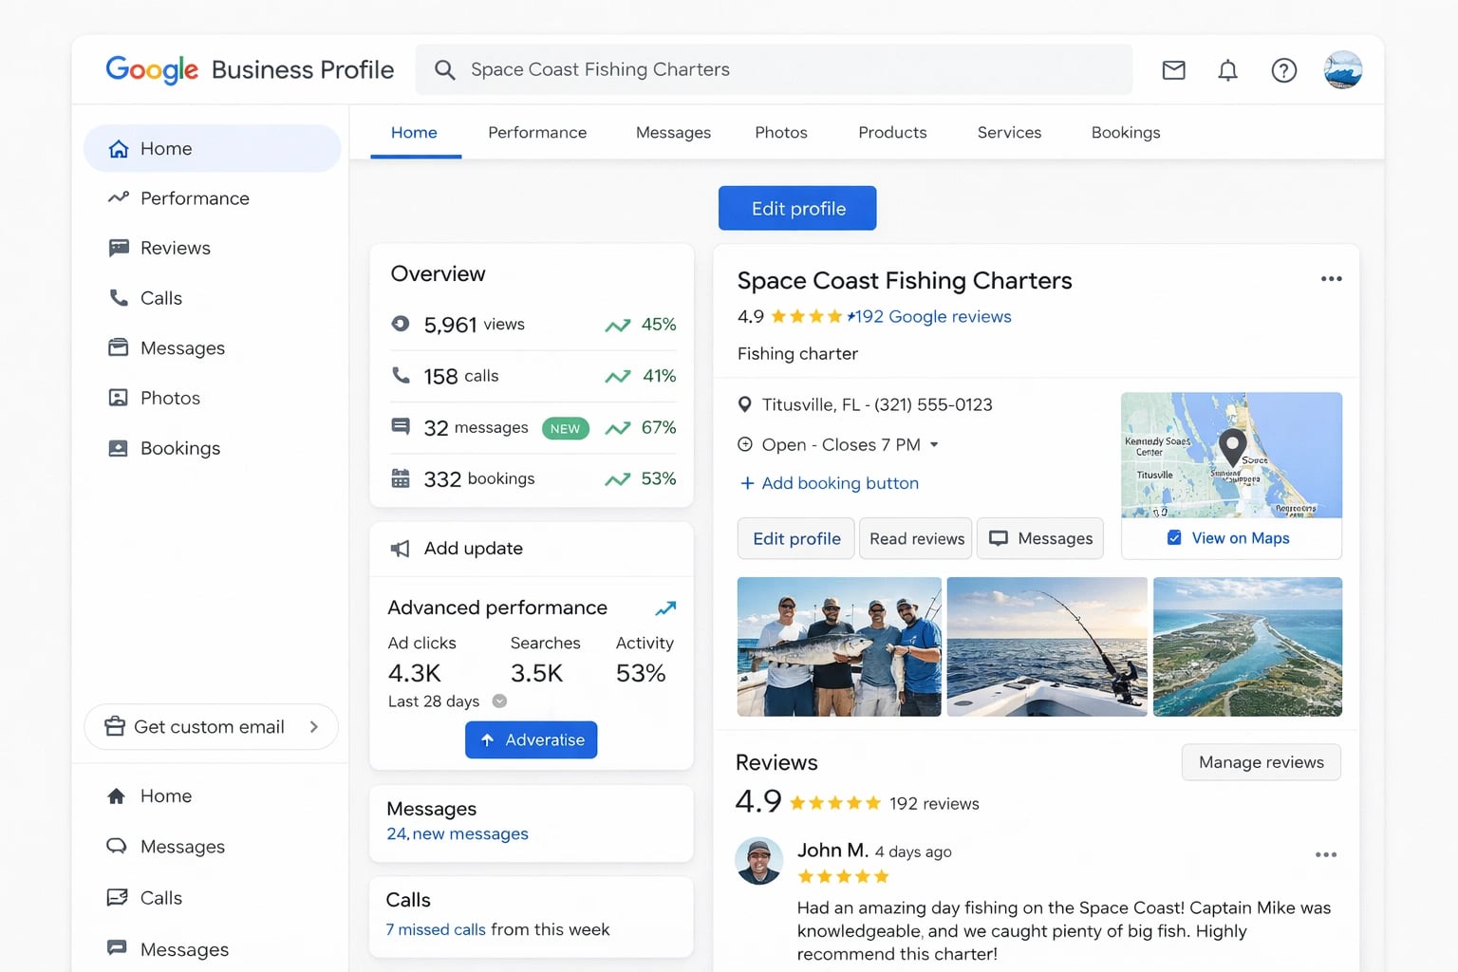Open the mail inbox icon
This screenshot has height=972, width=1458.
(1173, 69)
